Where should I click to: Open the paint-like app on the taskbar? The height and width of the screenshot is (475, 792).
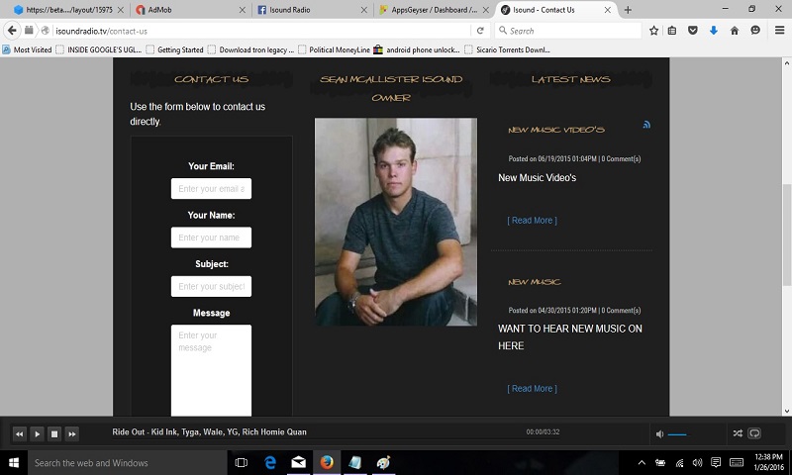[x=383, y=463]
